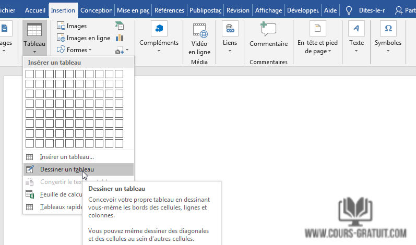Expand the Compléments add-ins dropdown
This screenshot has height=245, width=416.
(x=159, y=51)
